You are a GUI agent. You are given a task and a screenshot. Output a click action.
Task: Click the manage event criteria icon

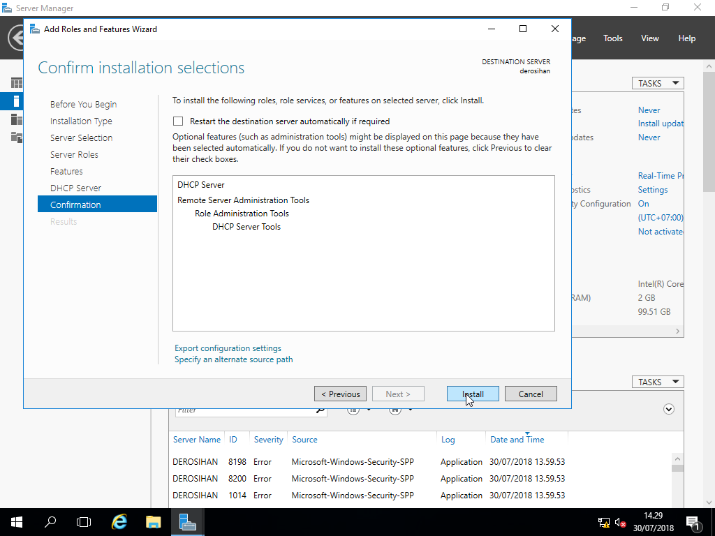[353, 411]
